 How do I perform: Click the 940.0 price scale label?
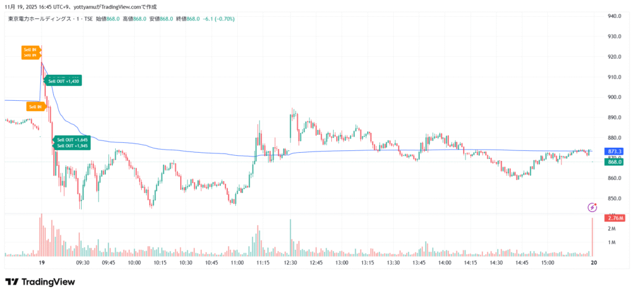tap(614, 16)
